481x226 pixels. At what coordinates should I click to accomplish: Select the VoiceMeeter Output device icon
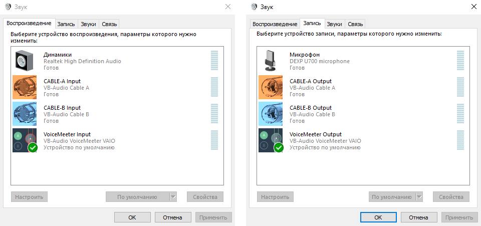point(271,140)
